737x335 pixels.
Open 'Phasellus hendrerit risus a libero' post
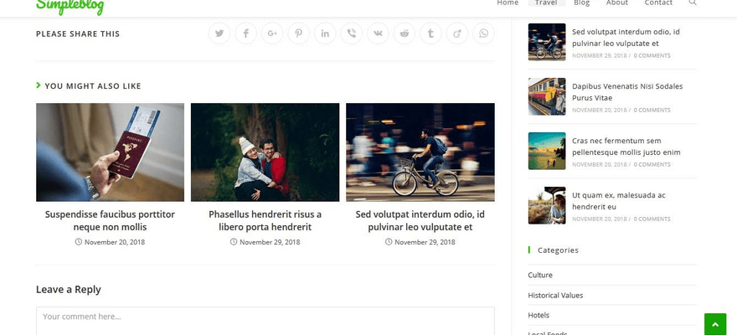tap(265, 221)
